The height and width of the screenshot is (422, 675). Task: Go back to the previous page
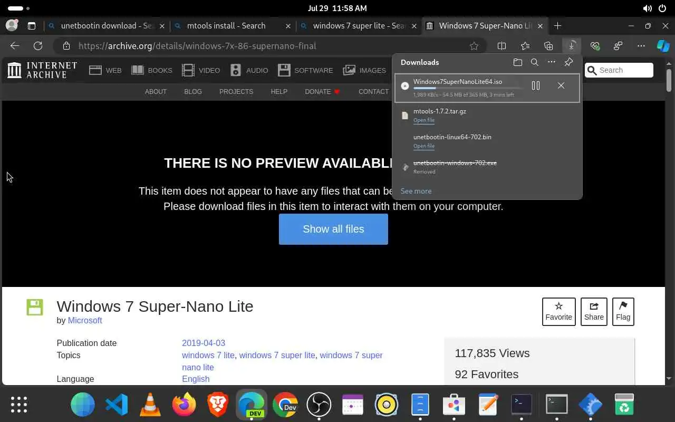tap(15, 46)
